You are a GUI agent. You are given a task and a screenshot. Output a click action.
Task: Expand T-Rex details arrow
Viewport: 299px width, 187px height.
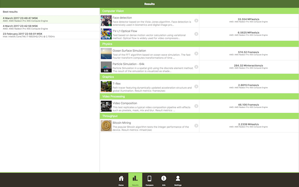[x=196, y=86]
